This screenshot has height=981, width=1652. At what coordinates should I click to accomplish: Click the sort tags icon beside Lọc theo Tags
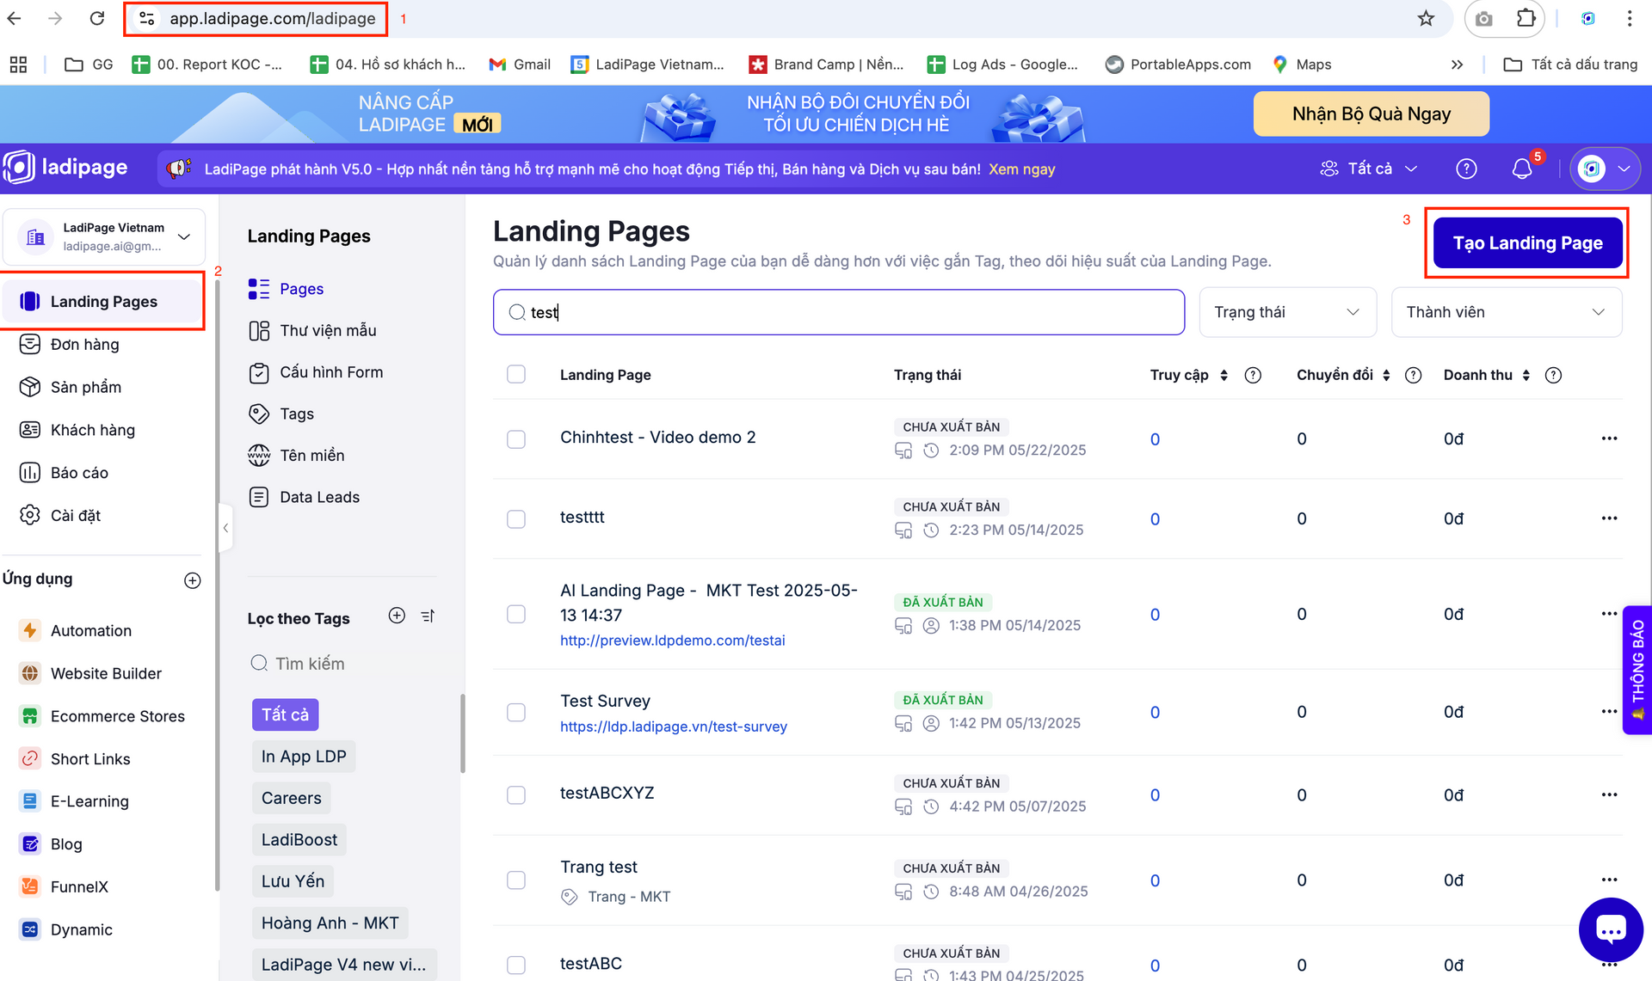click(428, 616)
